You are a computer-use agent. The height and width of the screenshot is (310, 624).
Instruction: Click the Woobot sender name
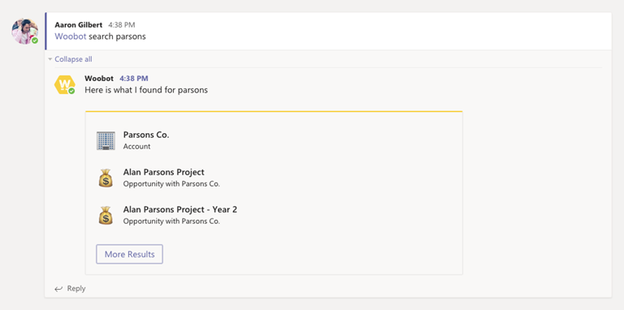point(99,78)
